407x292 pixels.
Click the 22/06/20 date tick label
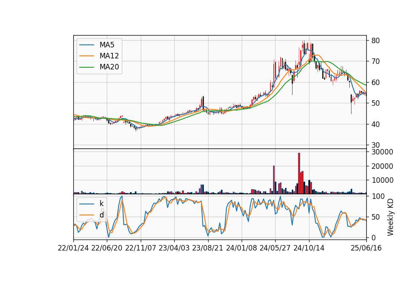tap(107, 248)
